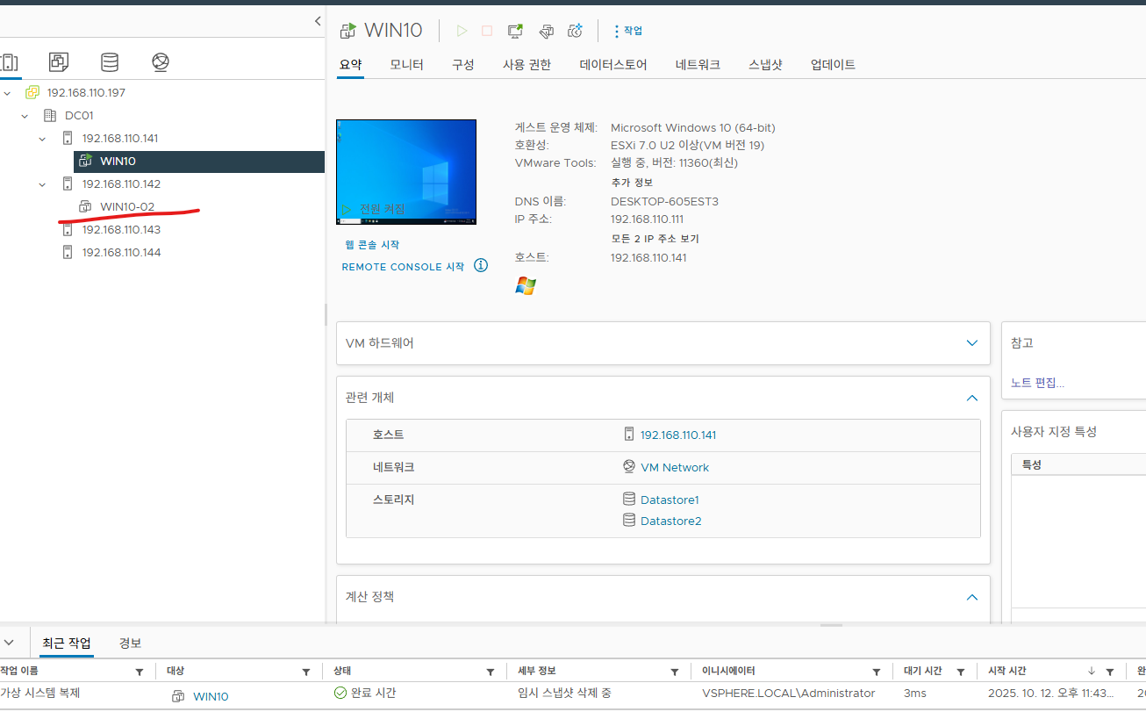The width and height of the screenshot is (1146, 719).
Task: Open the Storage inventory view icon
Action: click(x=109, y=61)
